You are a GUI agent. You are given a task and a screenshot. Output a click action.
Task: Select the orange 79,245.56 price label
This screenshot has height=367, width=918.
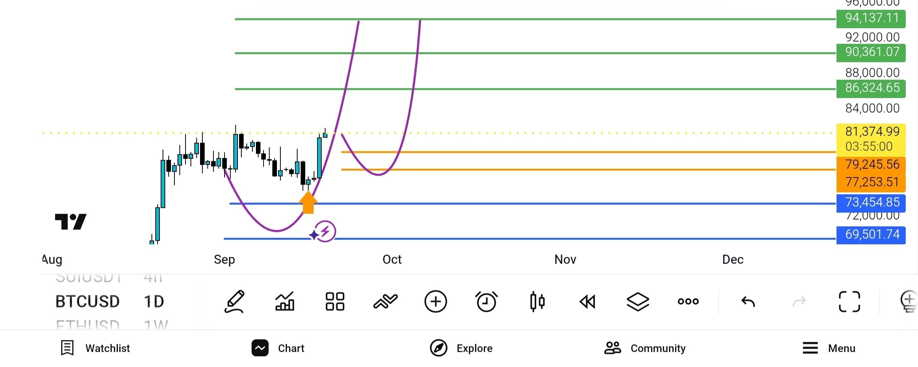pos(871,165)
